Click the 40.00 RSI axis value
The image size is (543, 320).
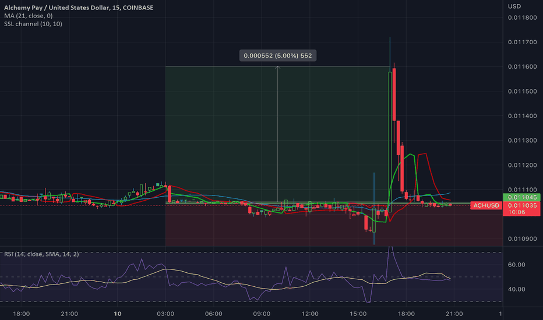tap(516, 289)
